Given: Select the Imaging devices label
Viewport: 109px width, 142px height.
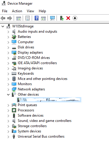Looking at the screenshot, I should (x=30, y=68).
